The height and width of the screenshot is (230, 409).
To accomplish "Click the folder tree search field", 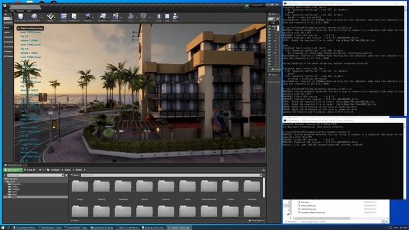I will coord(36,175).
